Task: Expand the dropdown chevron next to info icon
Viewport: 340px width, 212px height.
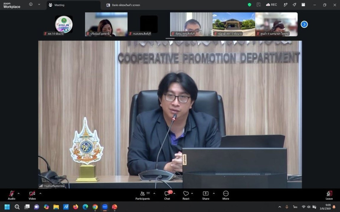Action: [39, 4]
